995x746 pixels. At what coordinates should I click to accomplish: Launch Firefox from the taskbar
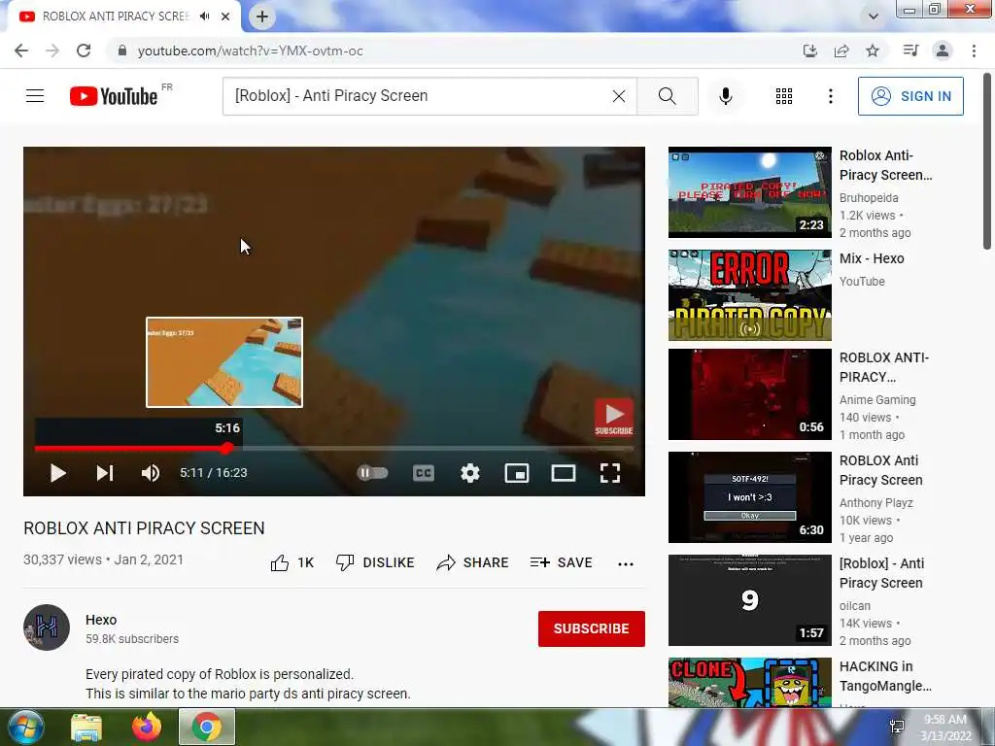coord(147,727)
